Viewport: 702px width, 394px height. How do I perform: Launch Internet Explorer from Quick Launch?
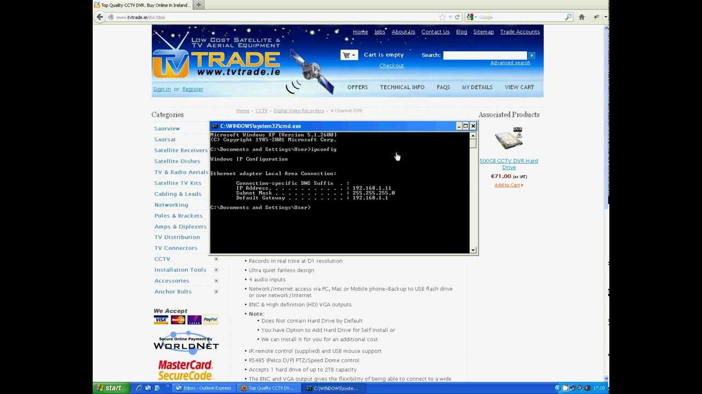click(139, 388)
